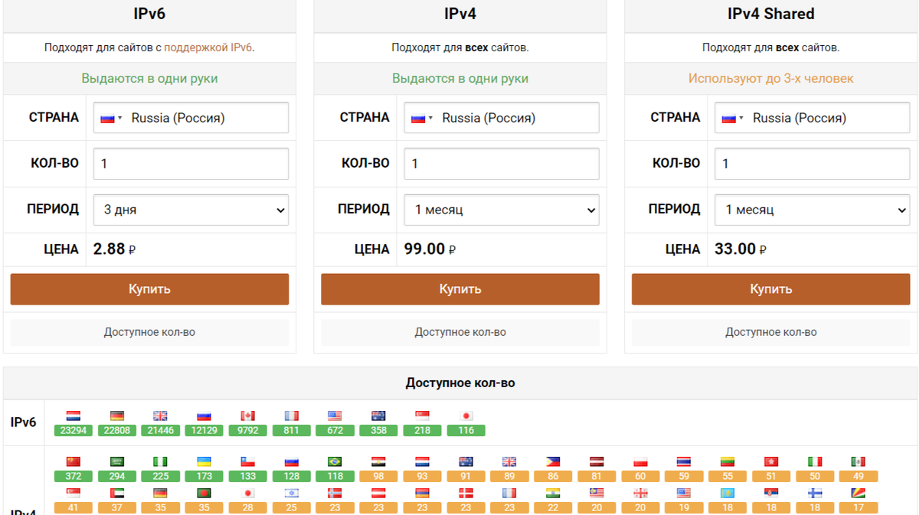Select the UK flag above count 21446
The image size is (919, 515).
(x=160, y=416)
